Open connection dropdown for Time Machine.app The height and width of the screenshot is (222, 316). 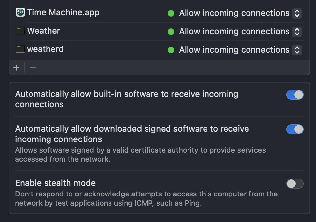297,13
